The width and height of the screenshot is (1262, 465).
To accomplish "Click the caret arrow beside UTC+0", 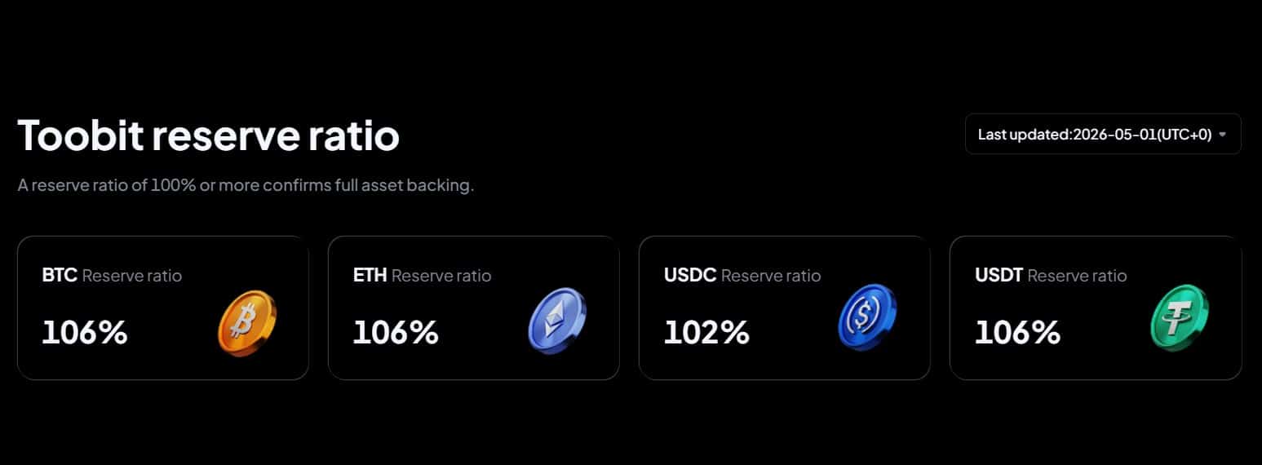I will pos(1222,135).
